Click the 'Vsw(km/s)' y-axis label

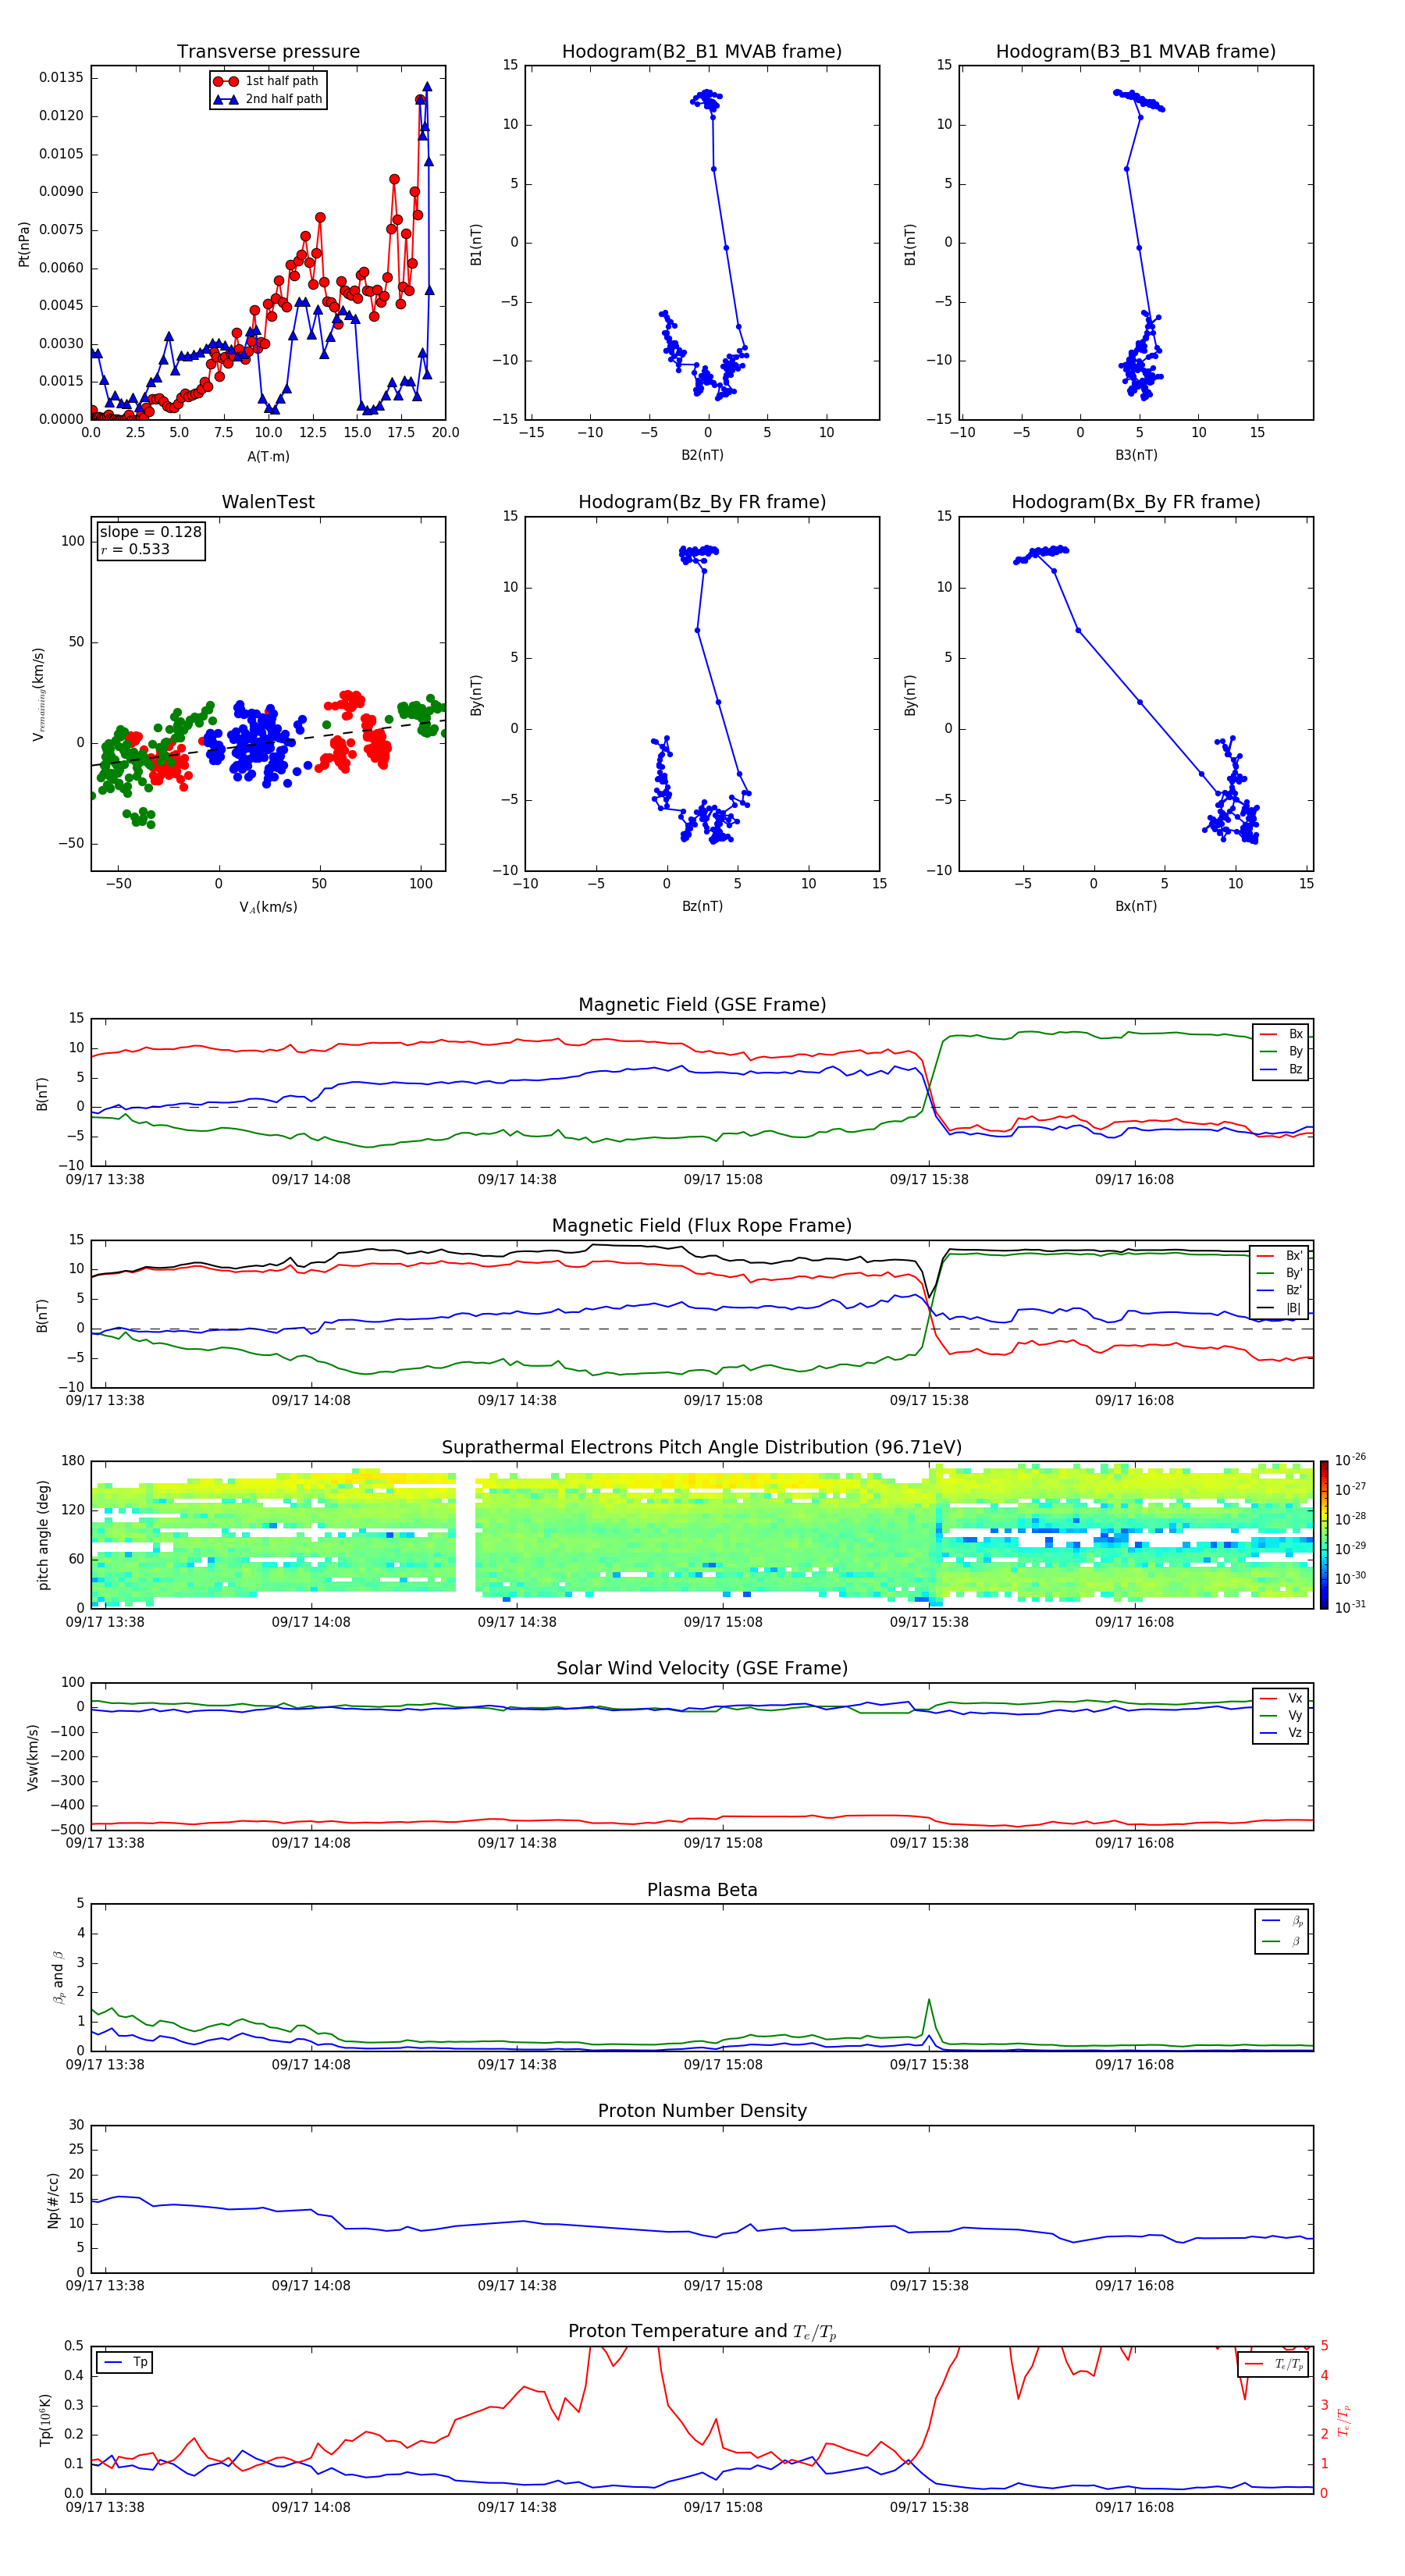[33, 1757]
